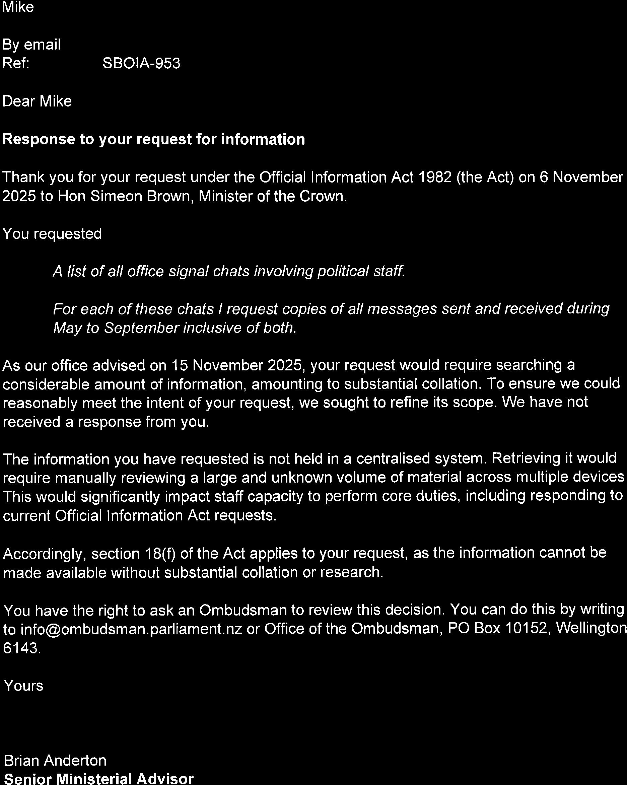This screenshot has height=785, width=627.
Task: Click the info@ombudsman.parliament.nz email address
Action: click(131, 629)
